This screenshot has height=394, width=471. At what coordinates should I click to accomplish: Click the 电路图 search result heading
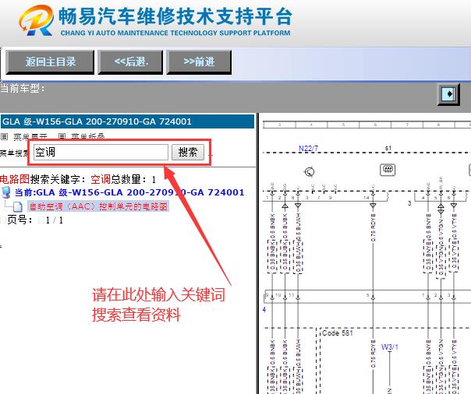tap(15, 179)
